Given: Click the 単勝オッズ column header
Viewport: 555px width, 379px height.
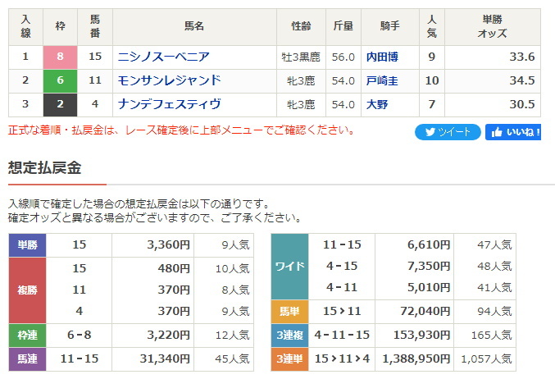Looking at the screenshot, I should (x=493, y=26).
